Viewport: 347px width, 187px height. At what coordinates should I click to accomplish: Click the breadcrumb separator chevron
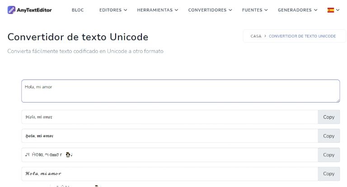(265, 36)
